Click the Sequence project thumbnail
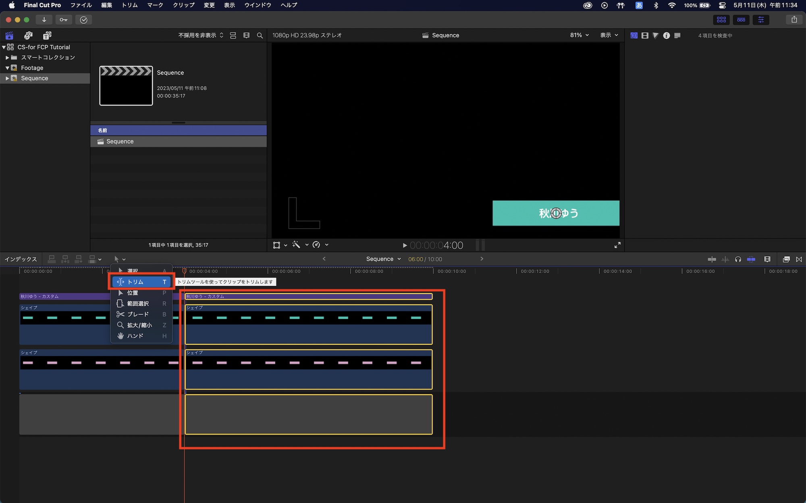This screenshot has width=806, height=503. point(126,86)
